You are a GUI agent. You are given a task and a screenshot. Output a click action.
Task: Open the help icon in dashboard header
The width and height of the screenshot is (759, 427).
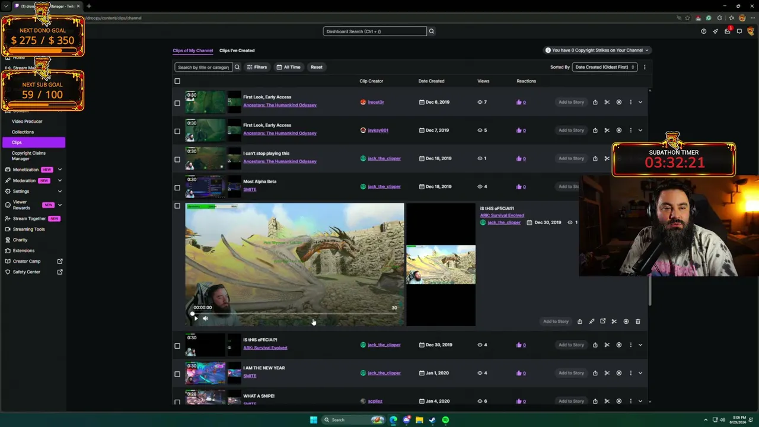(704, 31)
